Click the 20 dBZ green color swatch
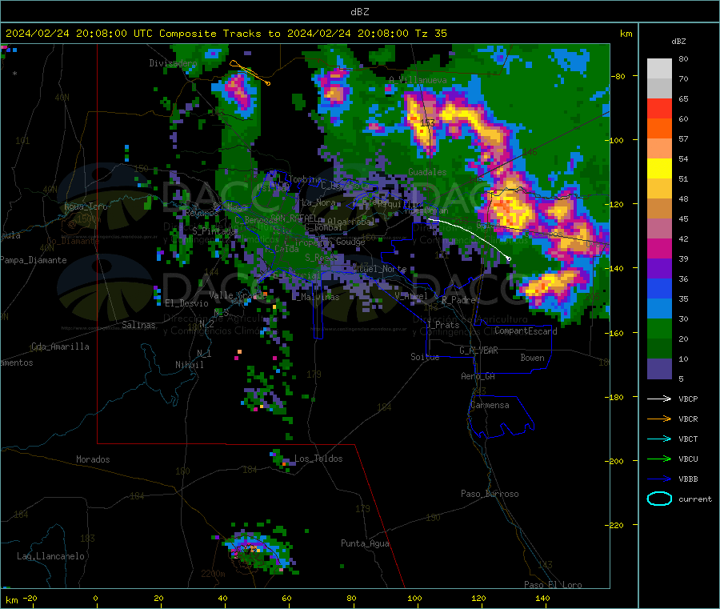The image size is (720, 609). 659,329
